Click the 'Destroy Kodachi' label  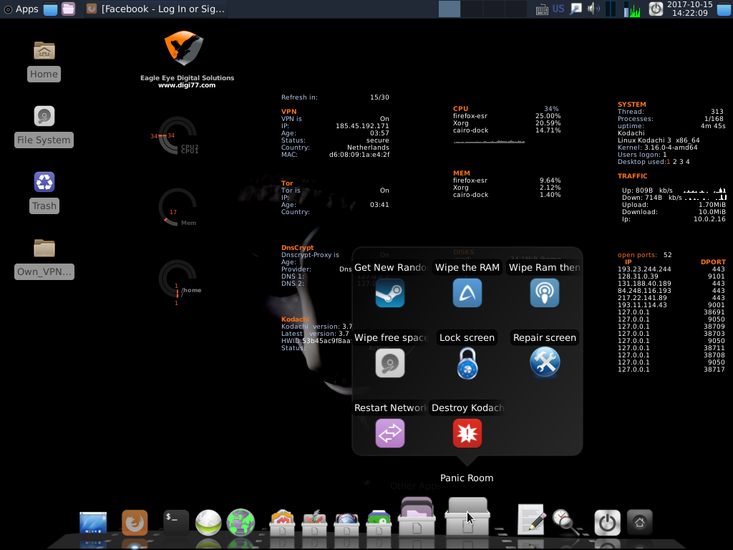(x=467, y=407)
